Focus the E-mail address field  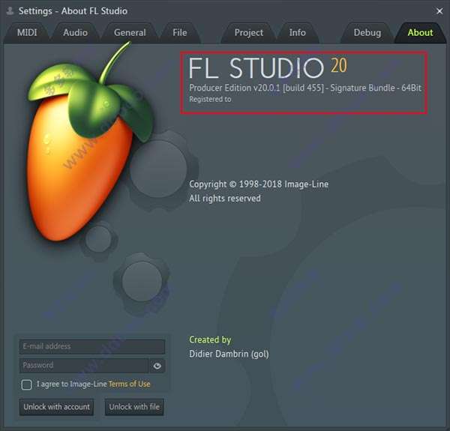(92, 346)
